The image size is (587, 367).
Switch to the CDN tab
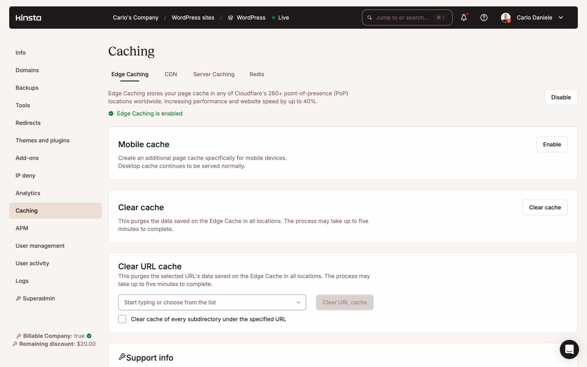(171, 74)
